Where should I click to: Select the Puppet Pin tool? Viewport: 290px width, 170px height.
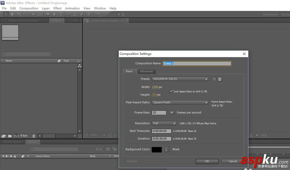pyautogui.click(x=98, y=14)
